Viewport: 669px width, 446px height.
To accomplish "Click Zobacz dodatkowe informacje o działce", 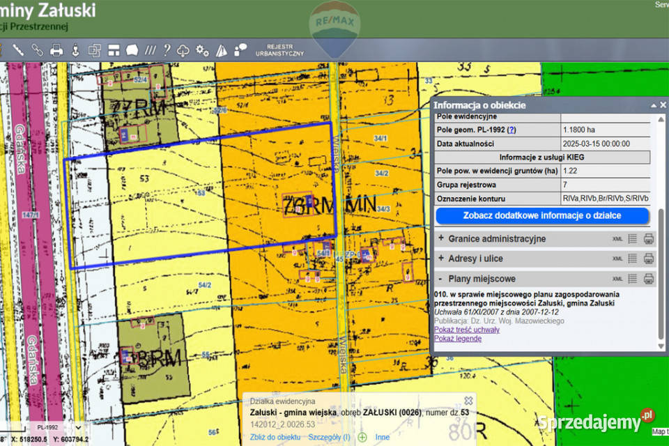I will [542, 215].
